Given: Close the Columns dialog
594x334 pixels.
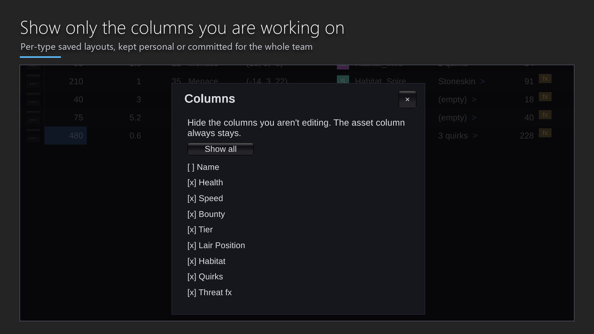Looking at the screenshot, I should [407, 99].
